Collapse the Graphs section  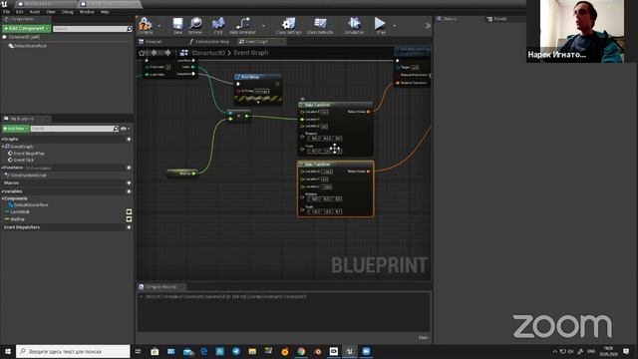[x=2, y=140]
